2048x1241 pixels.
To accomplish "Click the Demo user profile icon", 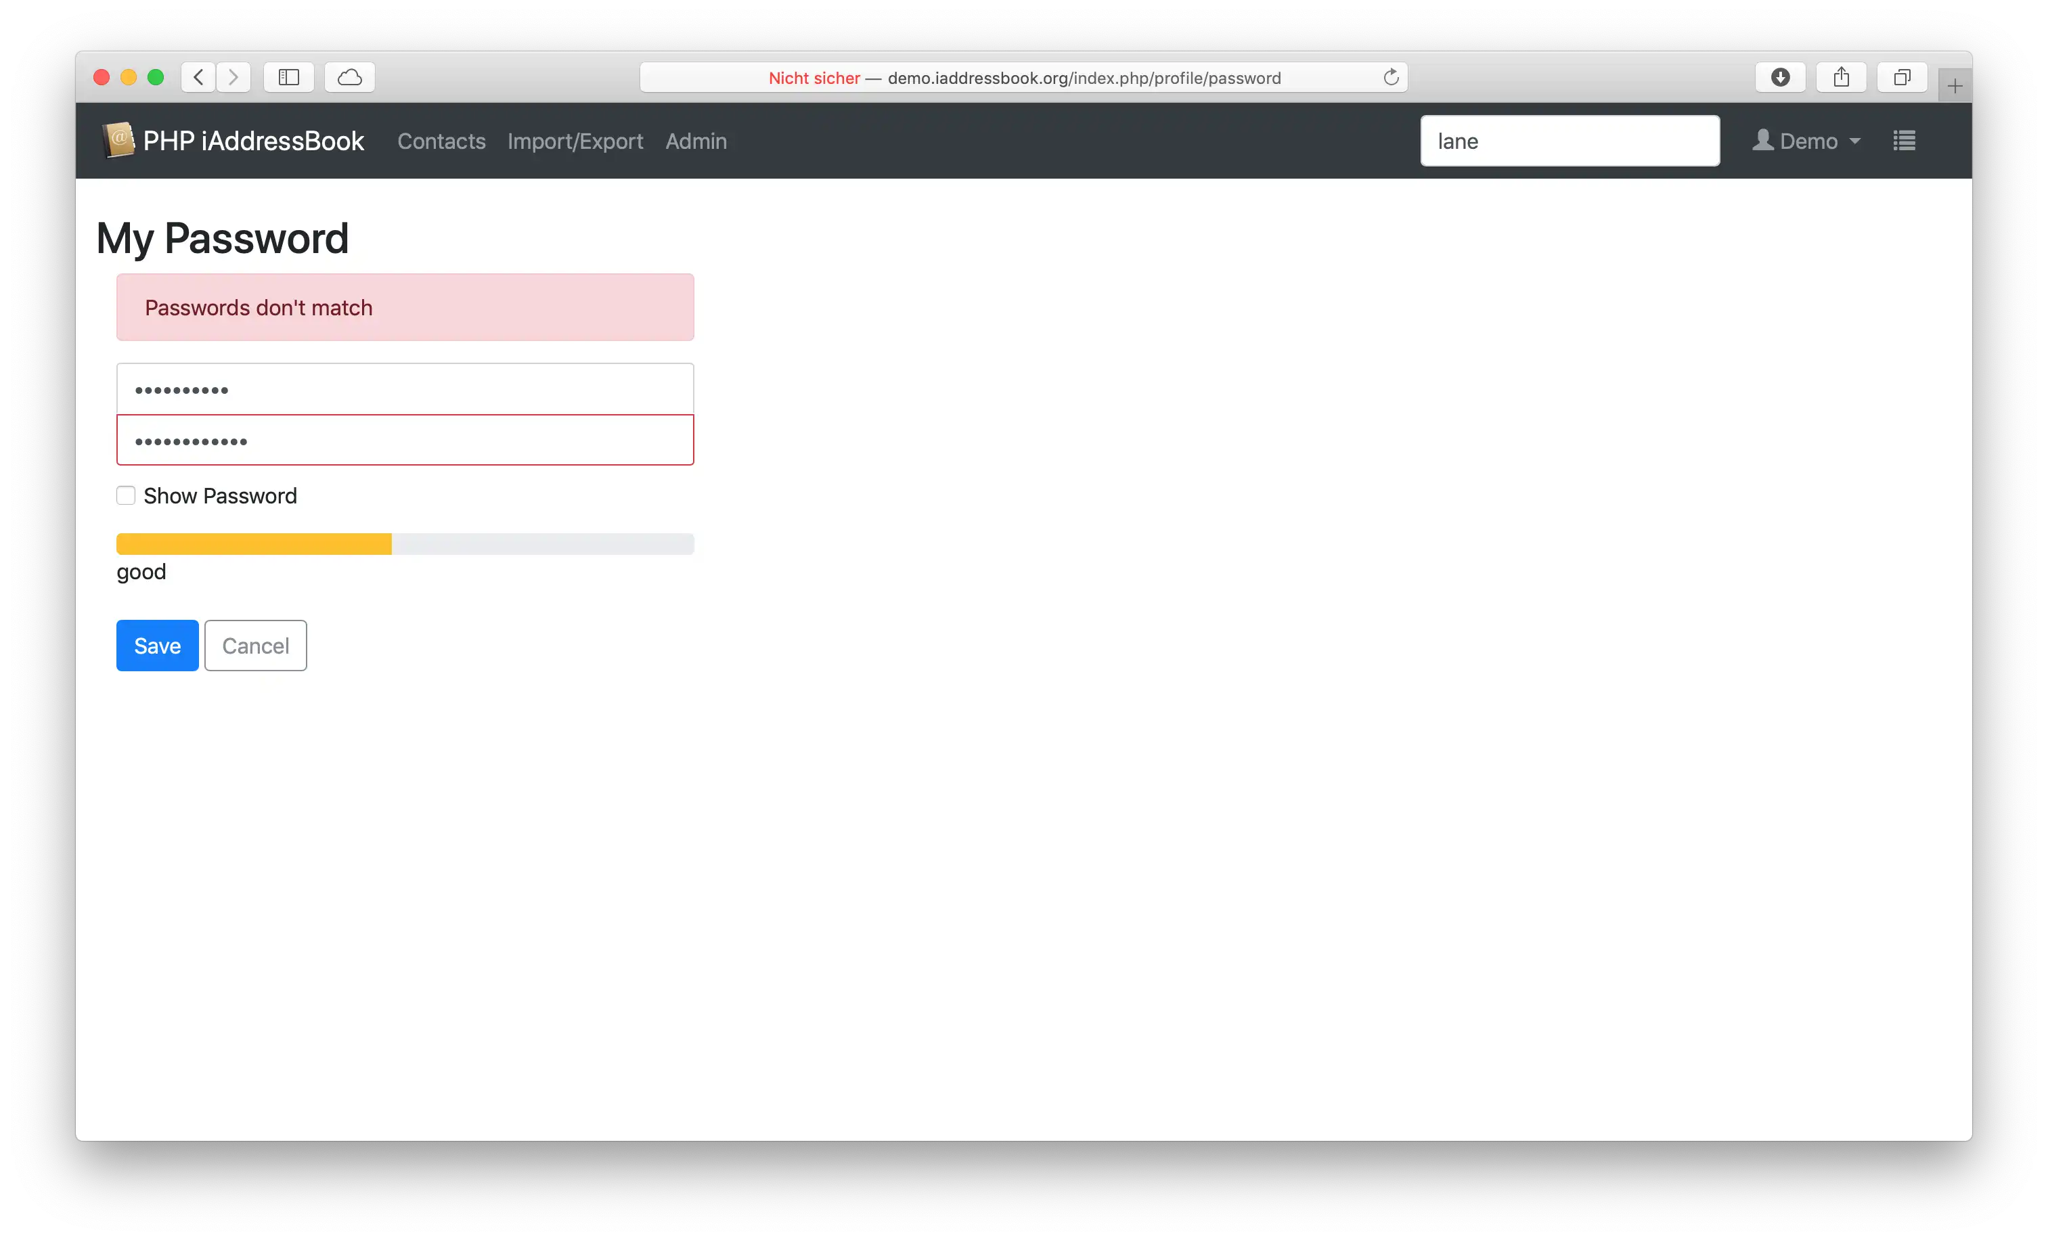I will pos(1767,140).
